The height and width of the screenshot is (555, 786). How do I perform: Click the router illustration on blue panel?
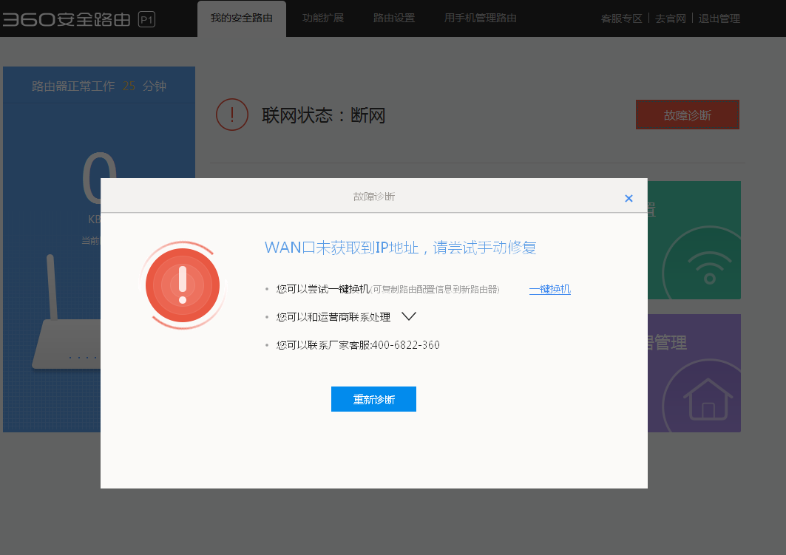point(67,312)
